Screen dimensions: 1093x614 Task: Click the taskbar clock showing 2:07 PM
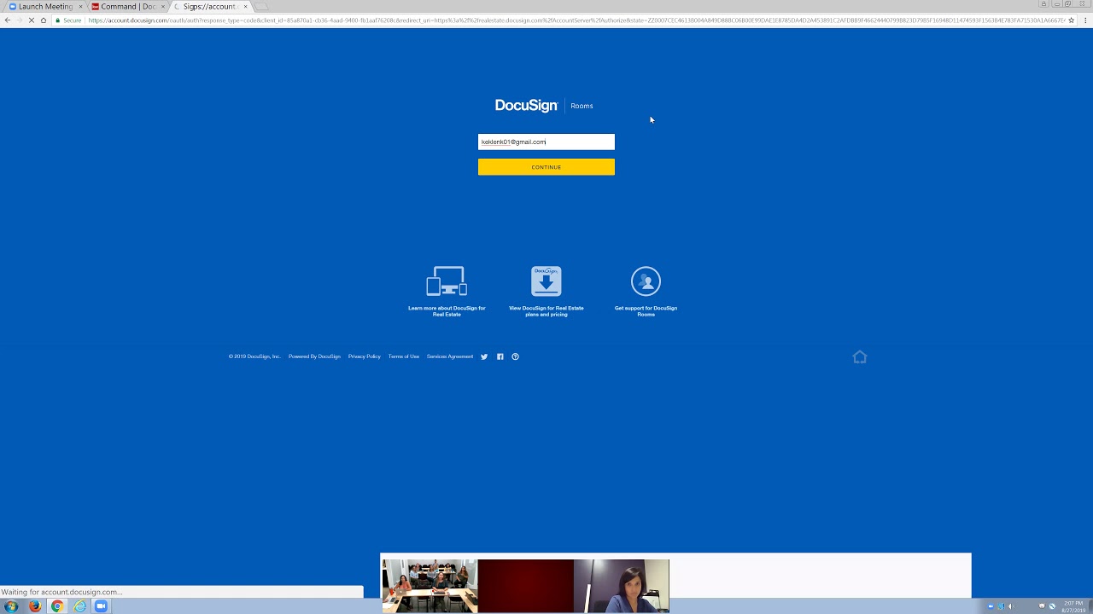coord(1073,606)
